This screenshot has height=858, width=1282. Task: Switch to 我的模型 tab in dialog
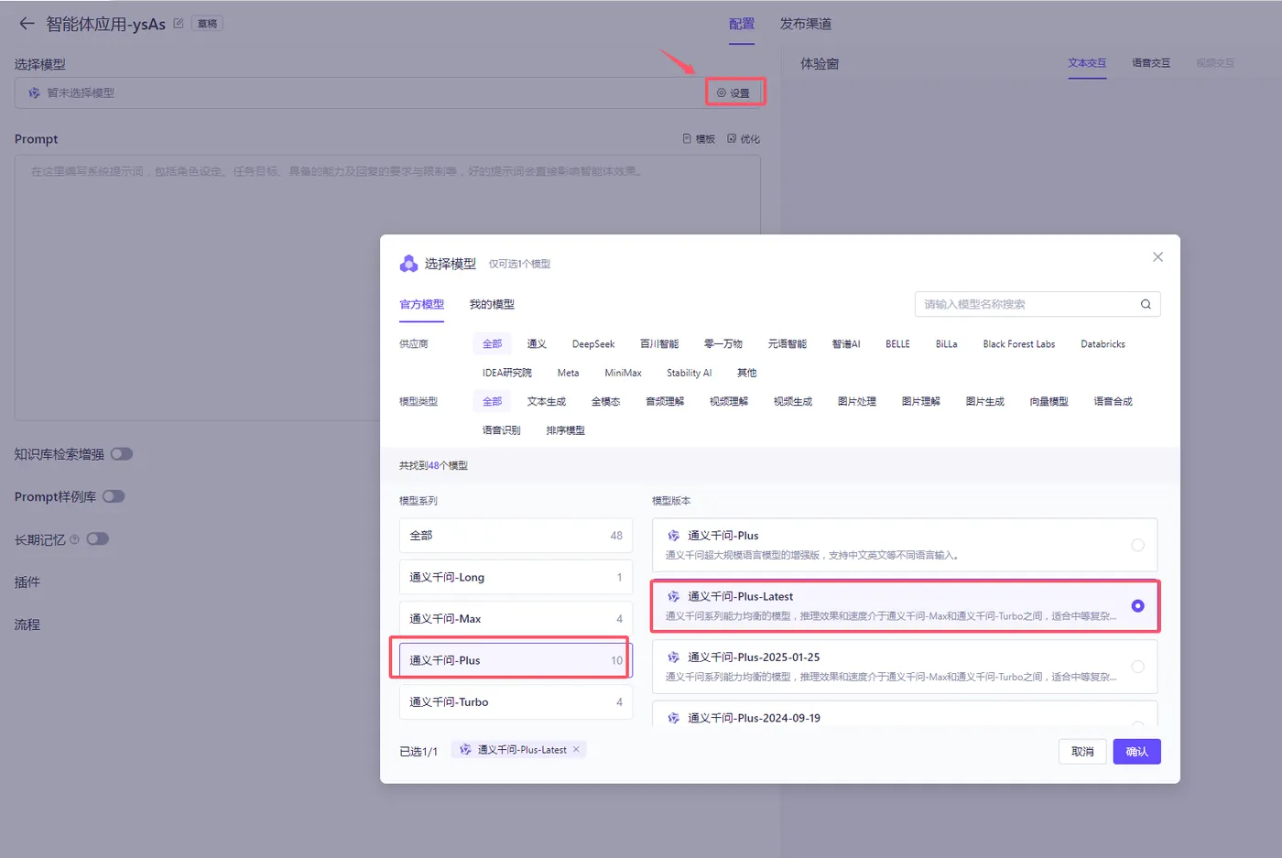(x=492, y=304)
